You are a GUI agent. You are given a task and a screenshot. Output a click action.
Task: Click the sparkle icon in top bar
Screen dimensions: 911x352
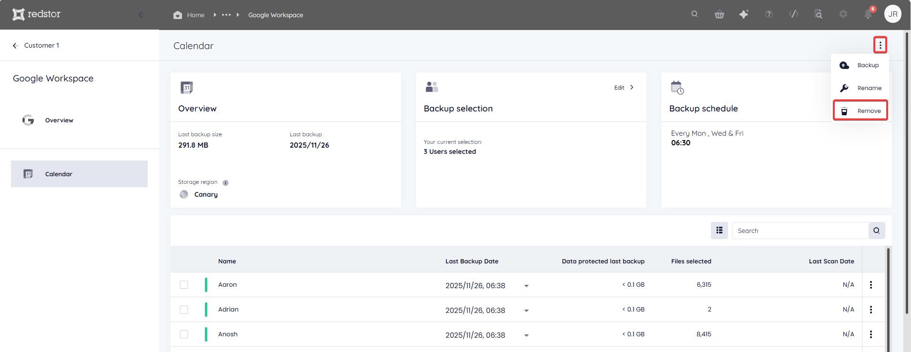tap(744, 14)
